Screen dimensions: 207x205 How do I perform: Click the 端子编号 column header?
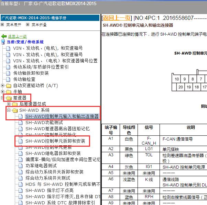click(x=111, y=130)
